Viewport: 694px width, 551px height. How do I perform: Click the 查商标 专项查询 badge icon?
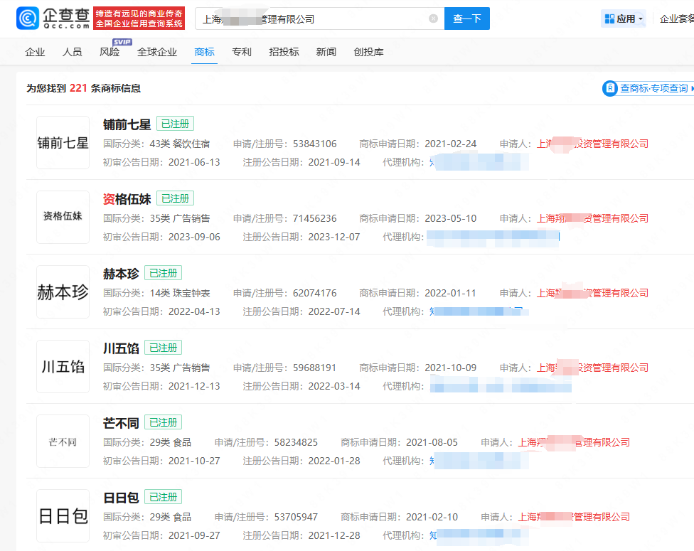610,88
